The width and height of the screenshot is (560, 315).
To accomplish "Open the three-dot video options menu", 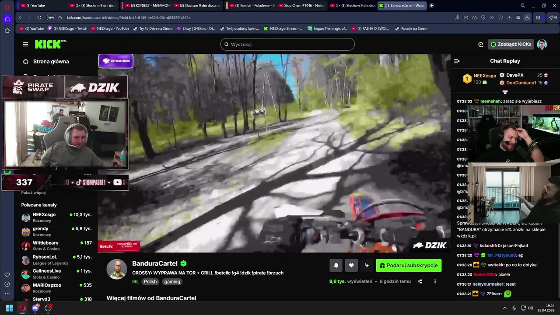I will (435, 281).
